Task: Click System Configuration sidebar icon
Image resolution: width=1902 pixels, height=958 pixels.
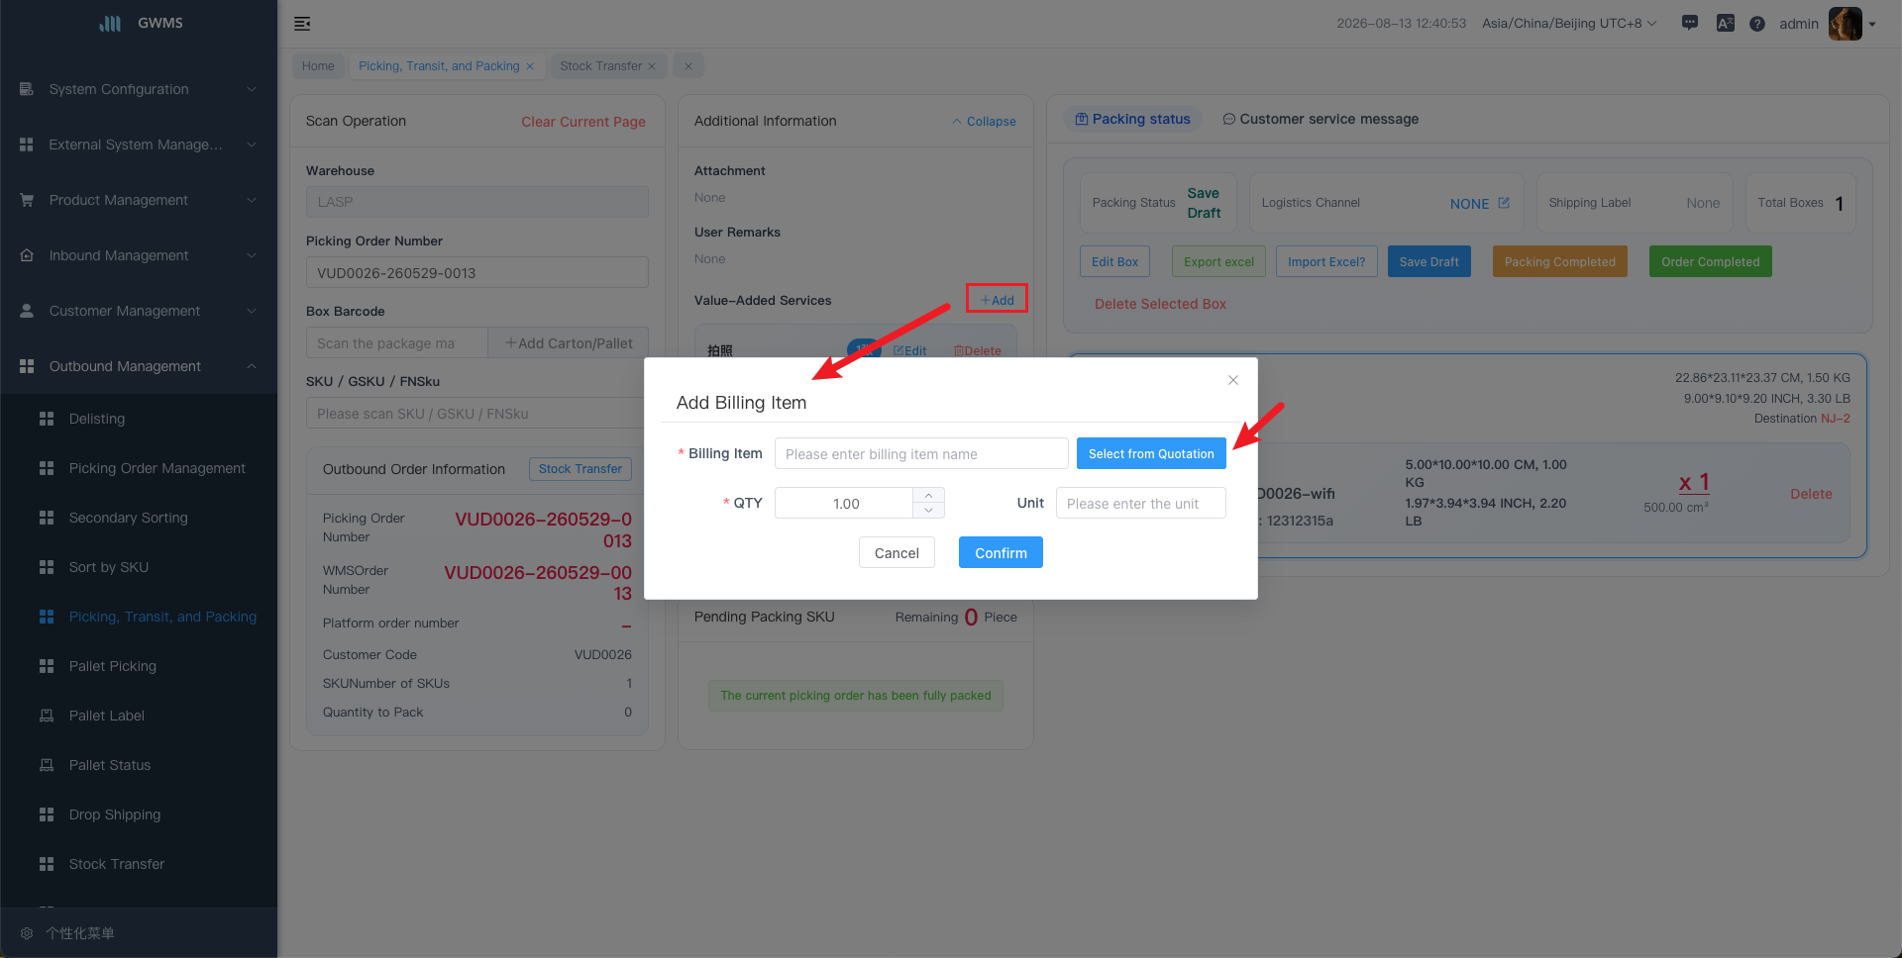Action: pyautogui.click(x=27, y=89)
